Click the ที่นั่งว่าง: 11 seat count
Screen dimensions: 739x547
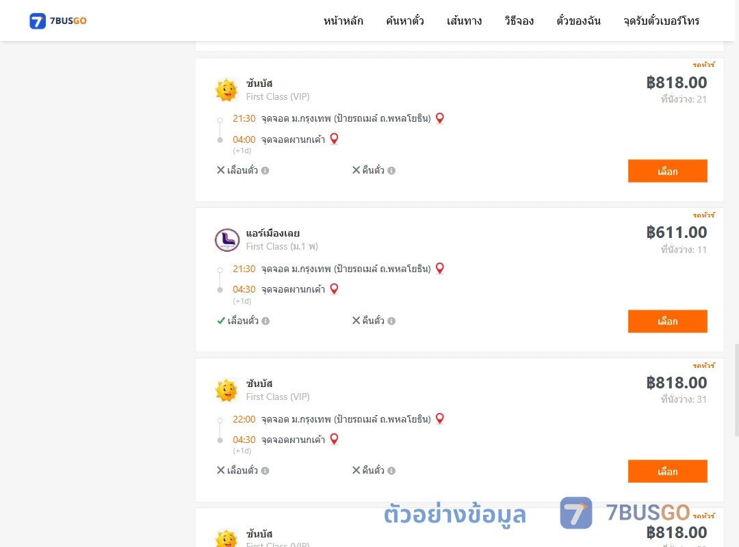coord(684,250)
